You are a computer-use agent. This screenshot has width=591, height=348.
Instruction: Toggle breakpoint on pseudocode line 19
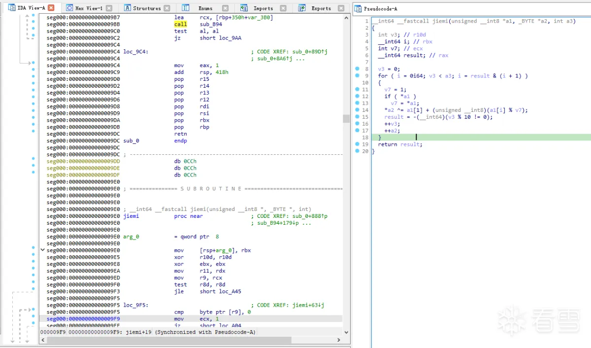[358, 144]
